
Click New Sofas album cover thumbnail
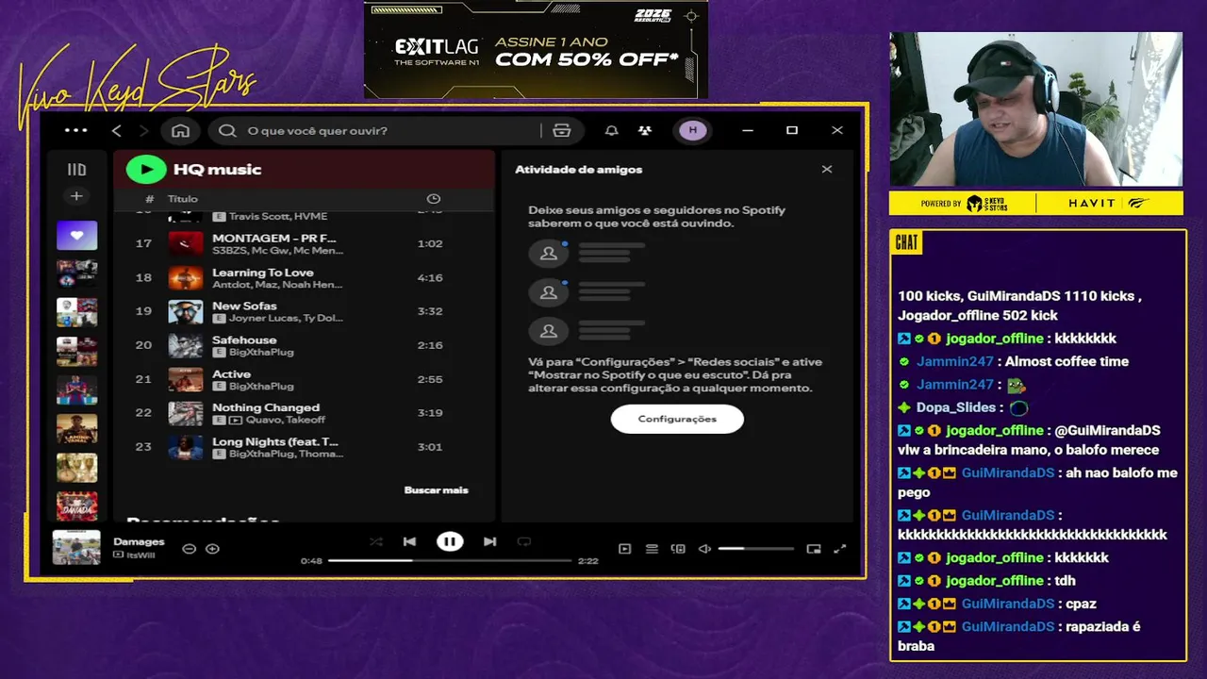click(x=186, y=311)
